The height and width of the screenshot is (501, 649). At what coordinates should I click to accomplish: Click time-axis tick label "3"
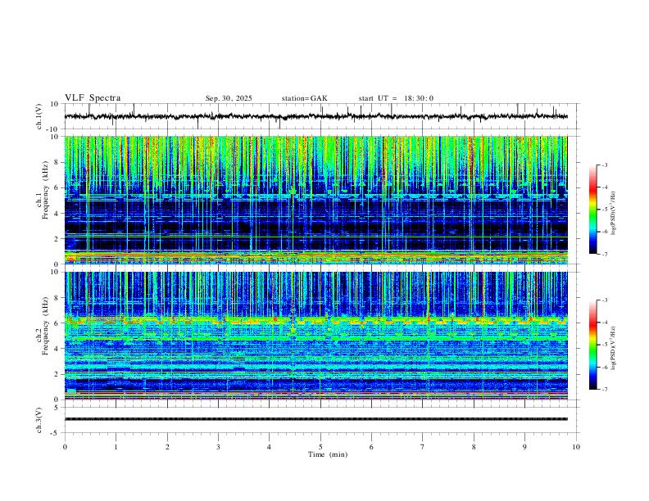tap(218, 447)
